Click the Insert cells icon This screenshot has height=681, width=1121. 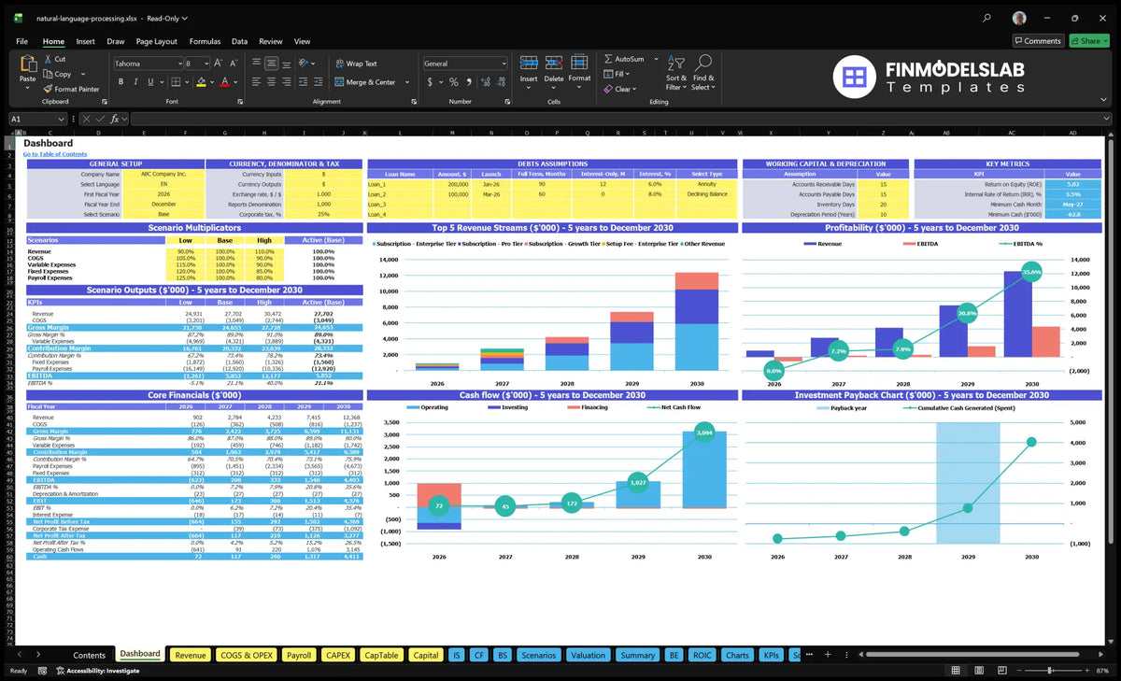(529, 63)
